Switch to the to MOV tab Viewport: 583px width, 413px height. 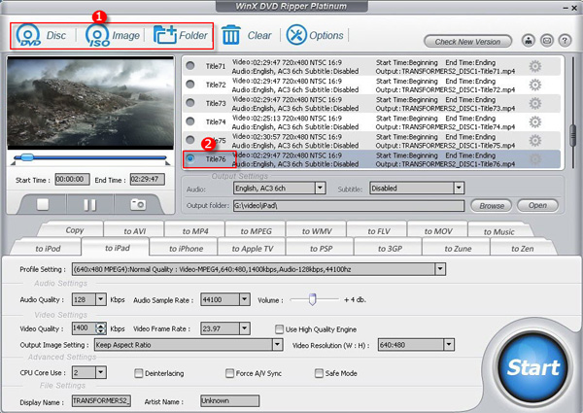click(x=438, y=231)
